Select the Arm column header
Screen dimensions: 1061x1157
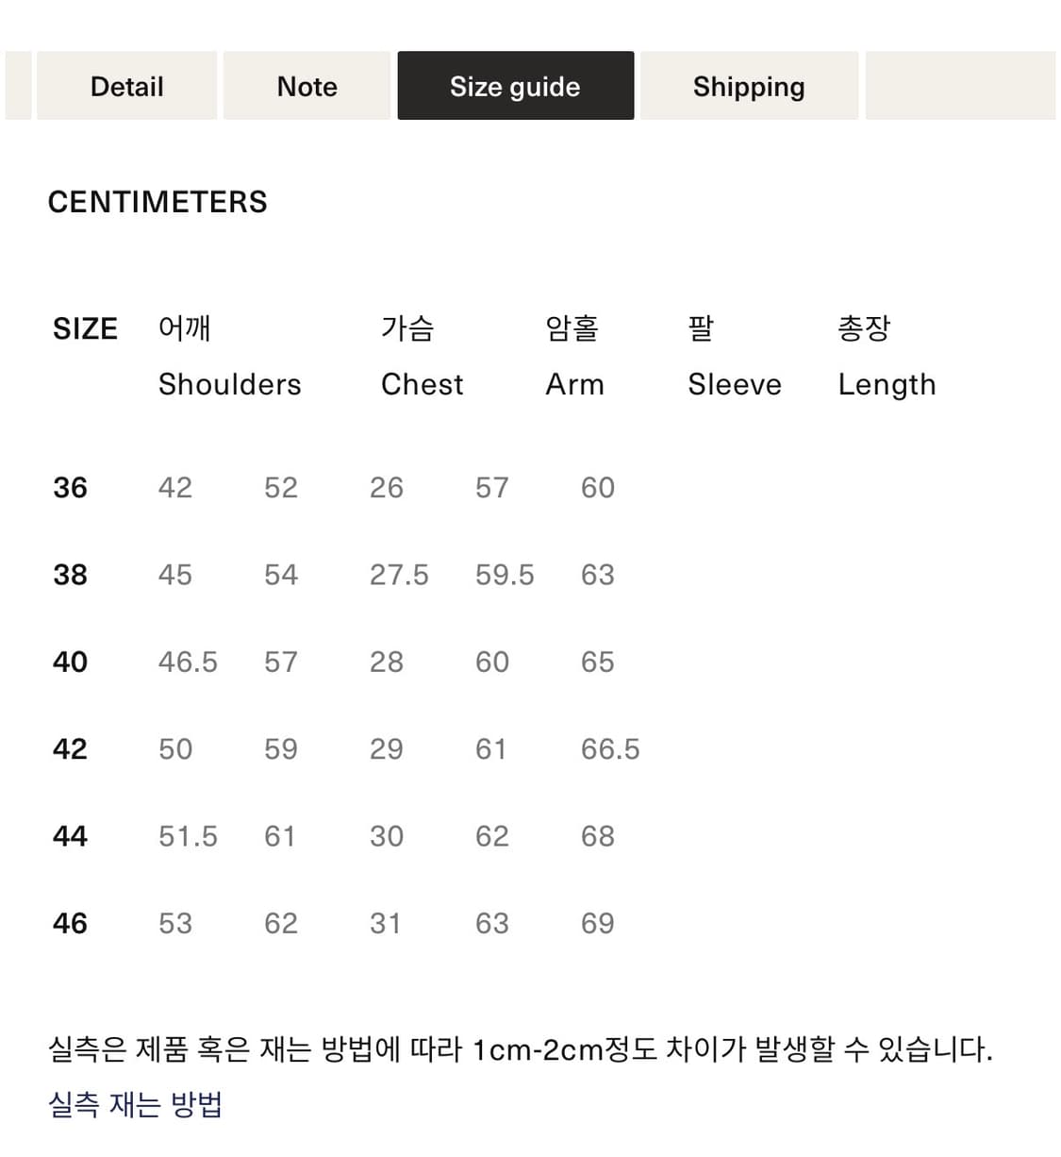click(574, 383)
